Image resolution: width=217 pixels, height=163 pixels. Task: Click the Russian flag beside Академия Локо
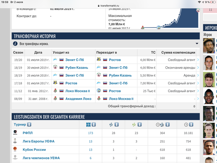[x=61, y=99]
